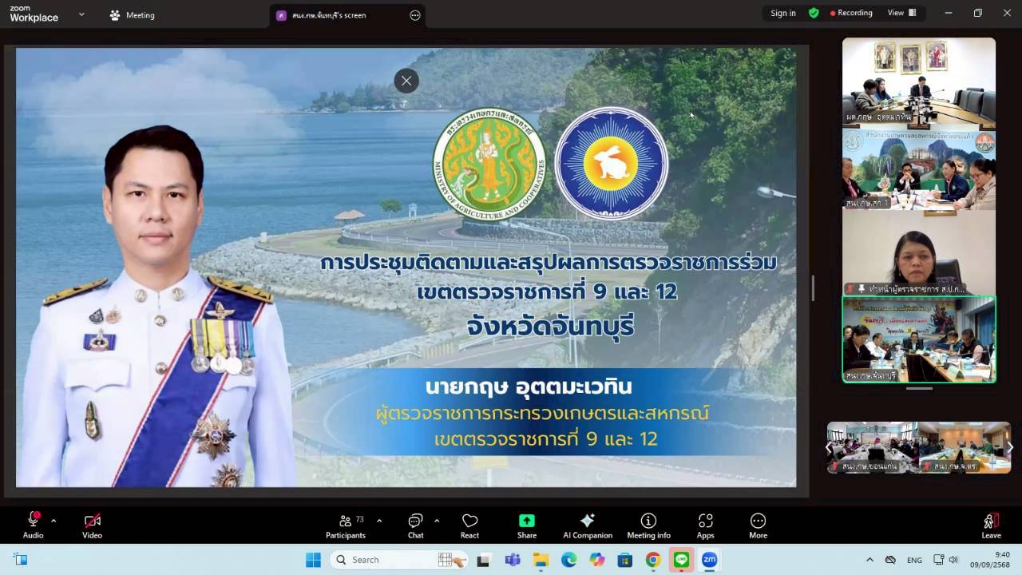Click the Sign in button
1022x575 pixels.
pyautogui.click(x=782, y=13)
